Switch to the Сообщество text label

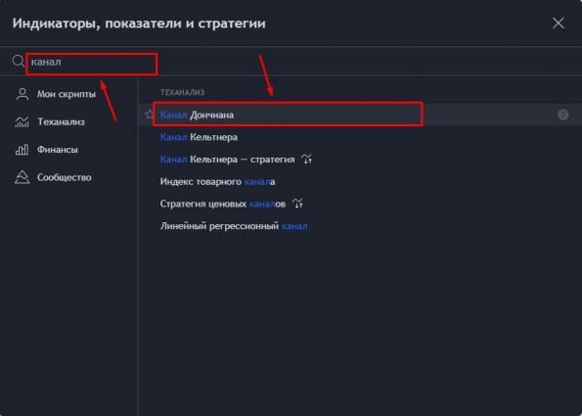point(65,177)
